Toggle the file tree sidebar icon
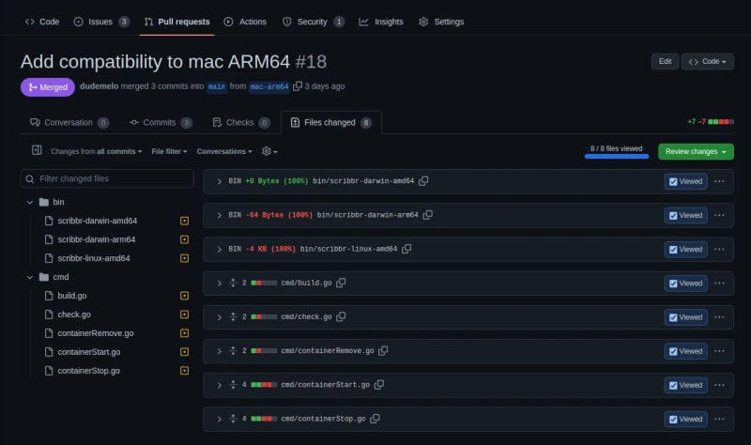 point(37,150)
